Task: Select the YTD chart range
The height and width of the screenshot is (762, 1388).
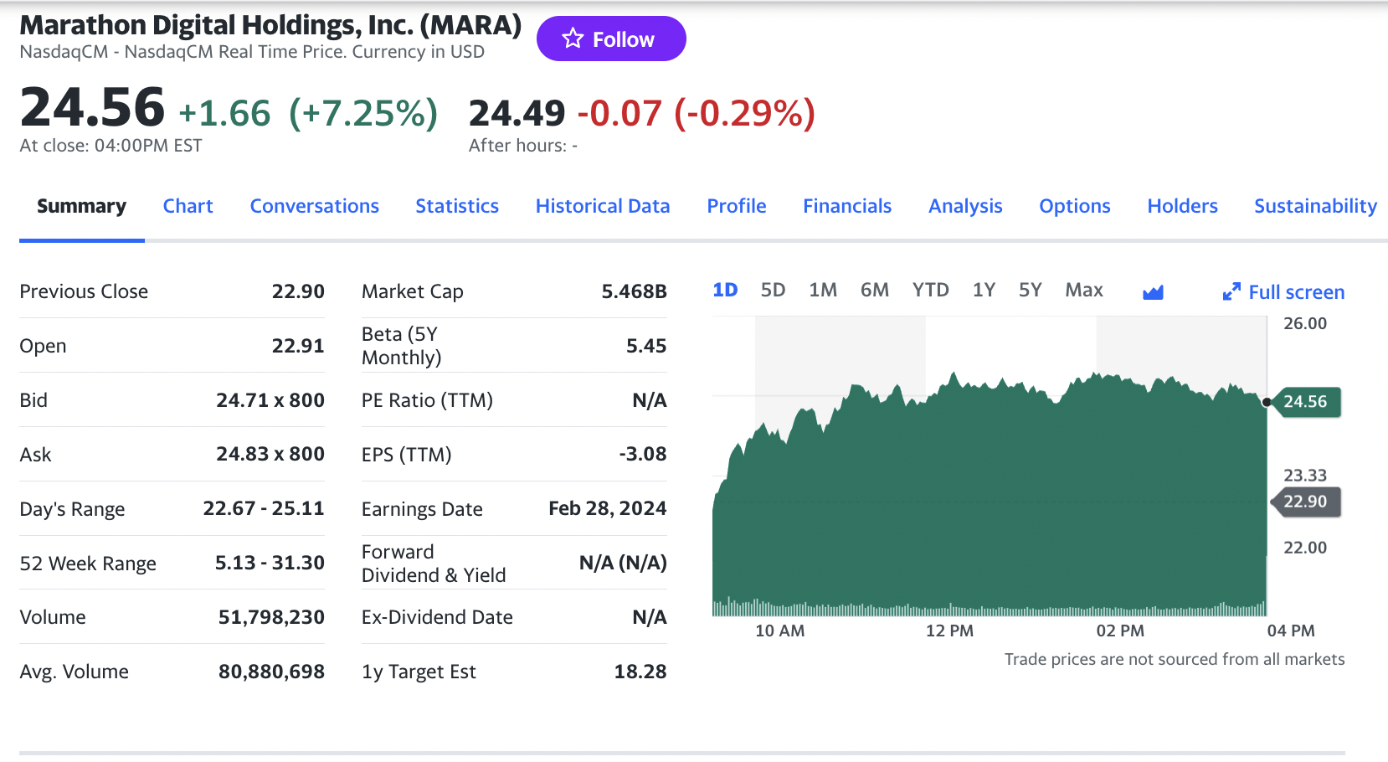Action: point(930,290)
